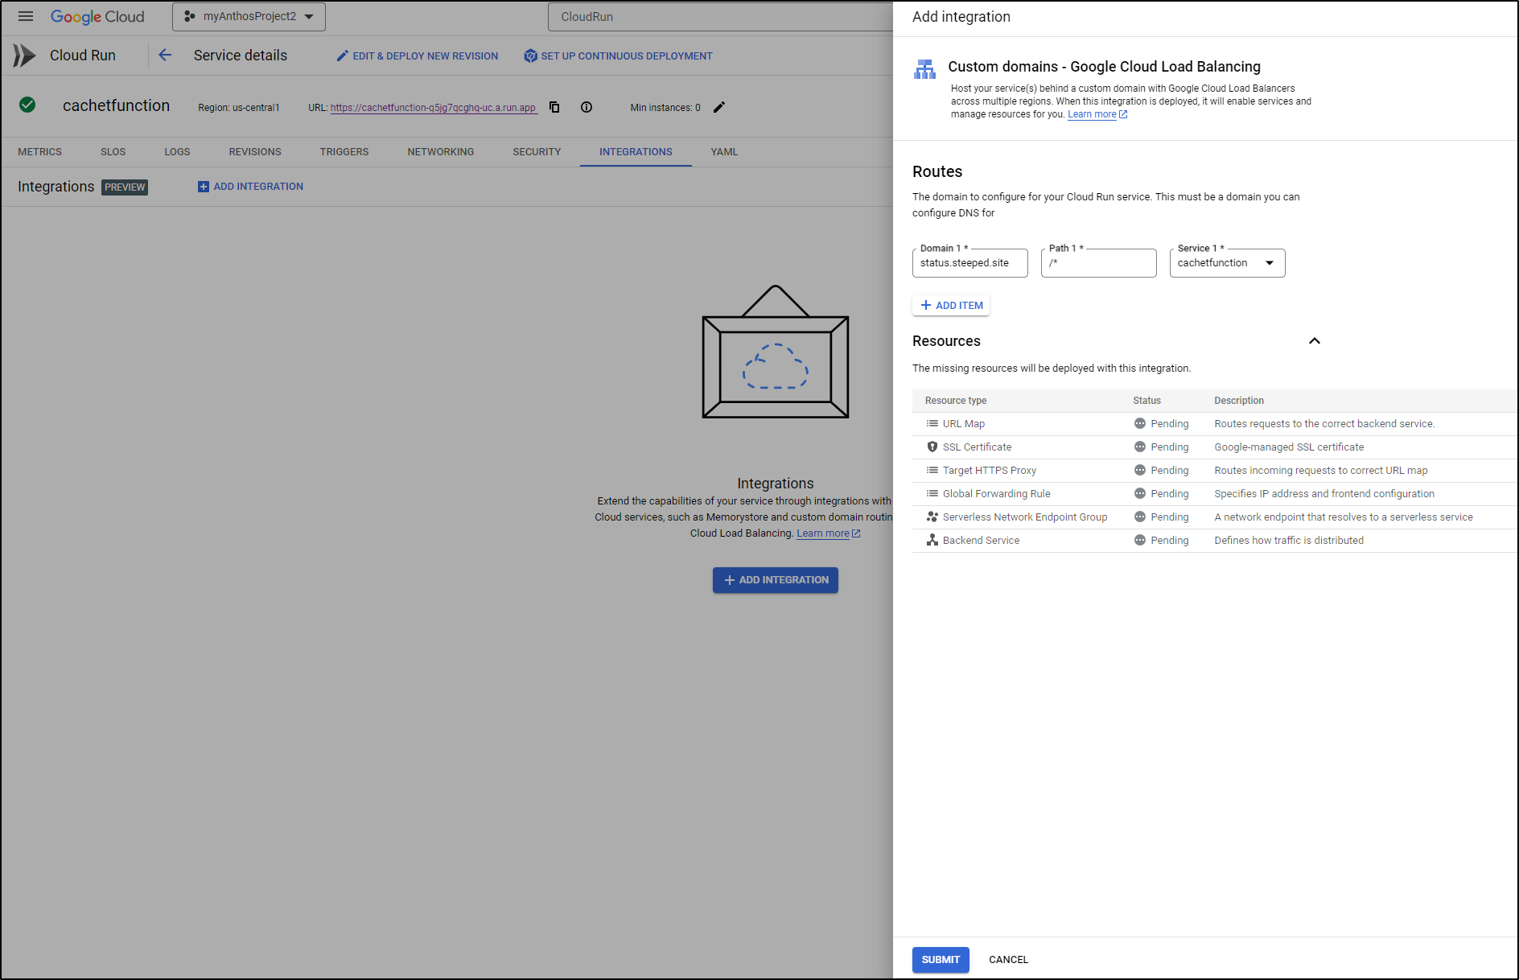Click Pending icon for Target HTTPS Proxy

[1140, 471]
